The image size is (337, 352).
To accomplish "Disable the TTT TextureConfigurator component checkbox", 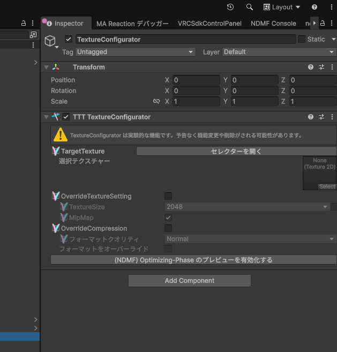I will (66, 117).
